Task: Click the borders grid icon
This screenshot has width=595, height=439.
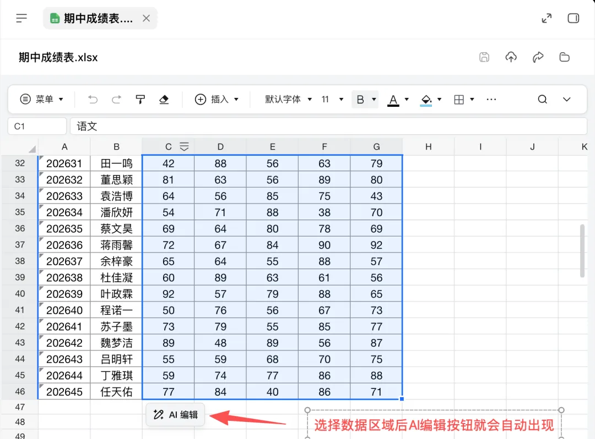Action: [x=459, y=100]
